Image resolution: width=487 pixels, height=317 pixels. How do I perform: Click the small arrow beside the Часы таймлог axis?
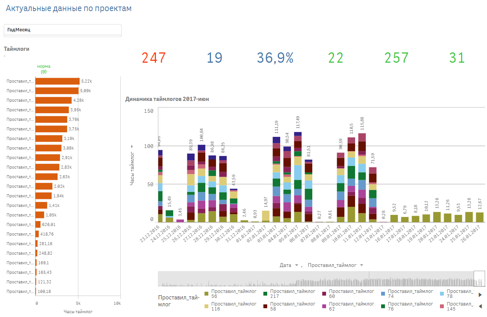point(132,146)
